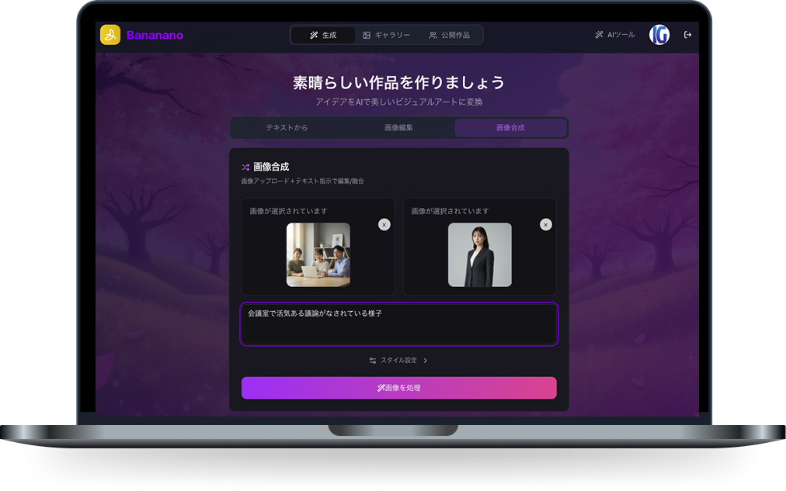786x491 pixels.
Task: Open AIツール via its wand icon
Action: 598,34
